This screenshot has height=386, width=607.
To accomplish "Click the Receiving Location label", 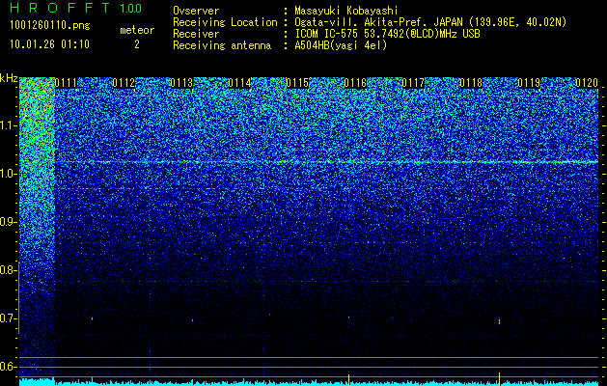I will [225, 22].
